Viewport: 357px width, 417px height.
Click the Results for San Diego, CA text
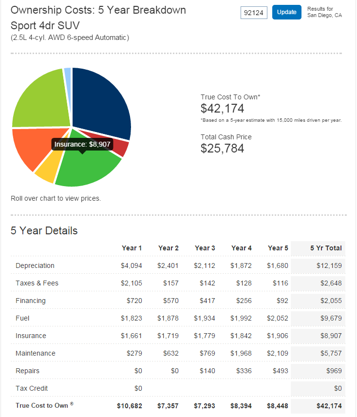(x=324, y=12)
